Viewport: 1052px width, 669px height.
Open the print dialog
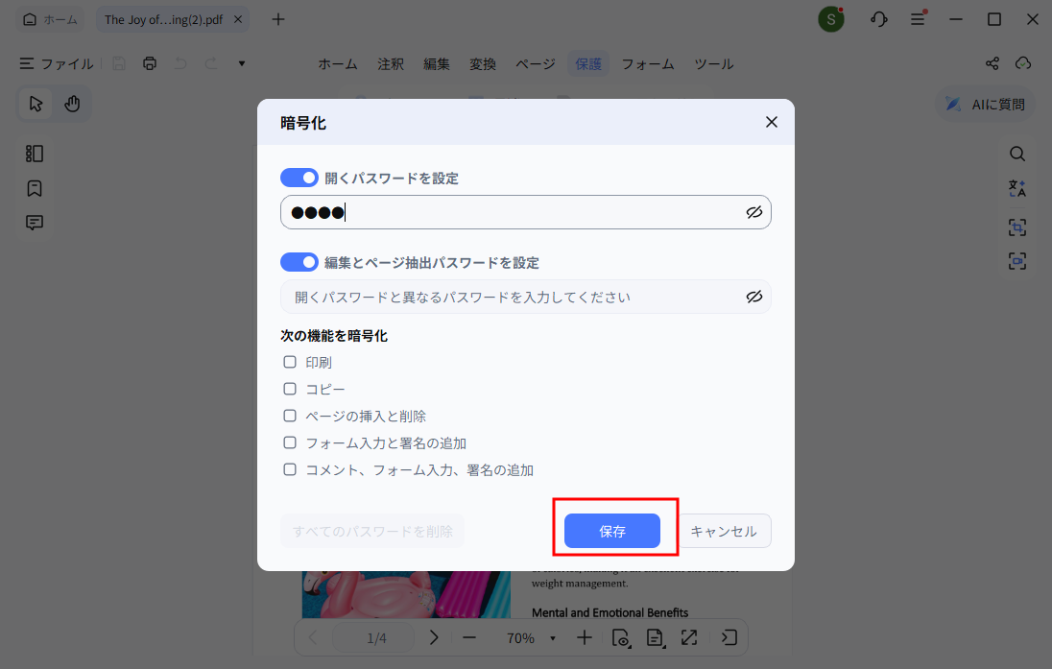click(x=150, y=62)
